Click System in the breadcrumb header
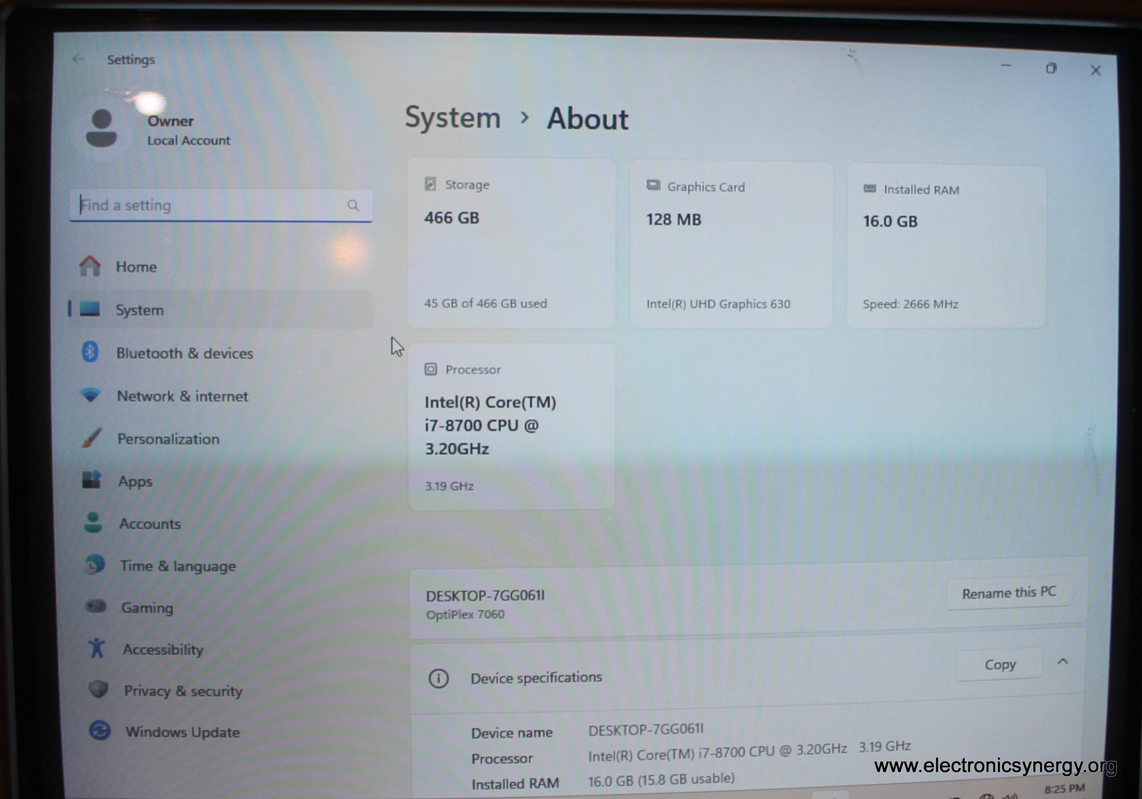The height and width of the screenshot is (799, 1142). [452, 118]
